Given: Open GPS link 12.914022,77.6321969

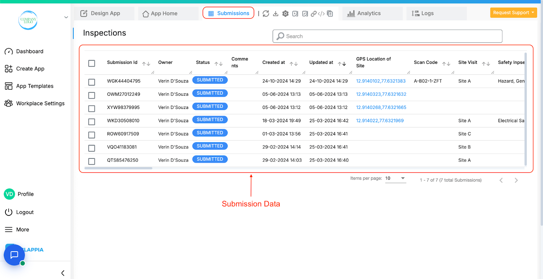Looking at the screenshot, I should click(x=380, y=121).
